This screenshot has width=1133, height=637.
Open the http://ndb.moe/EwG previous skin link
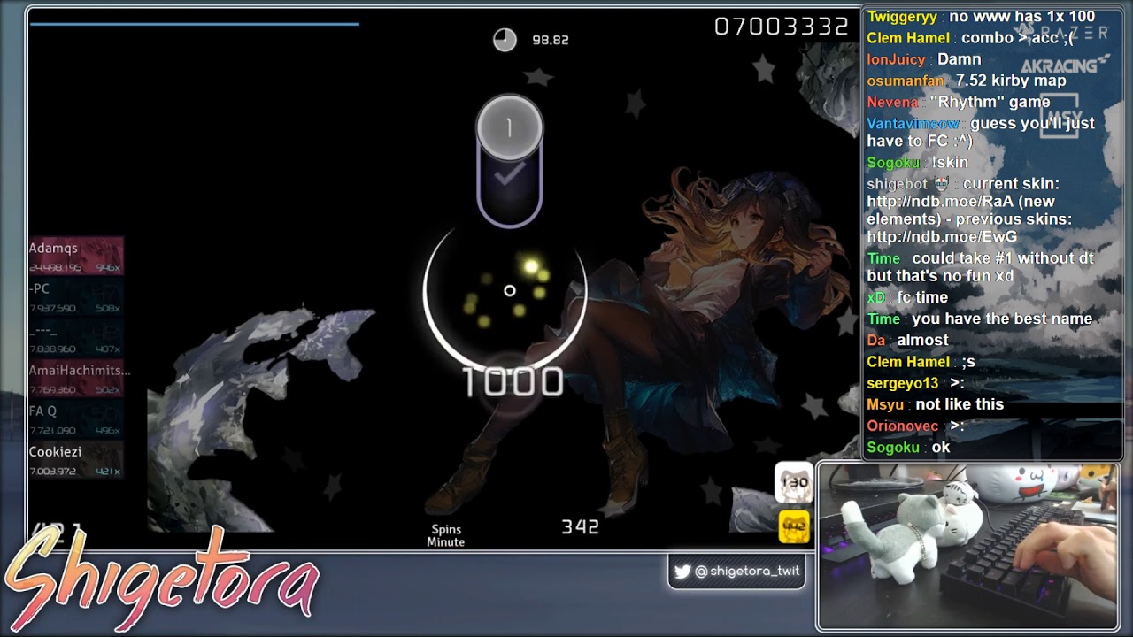tap(942, 237)
